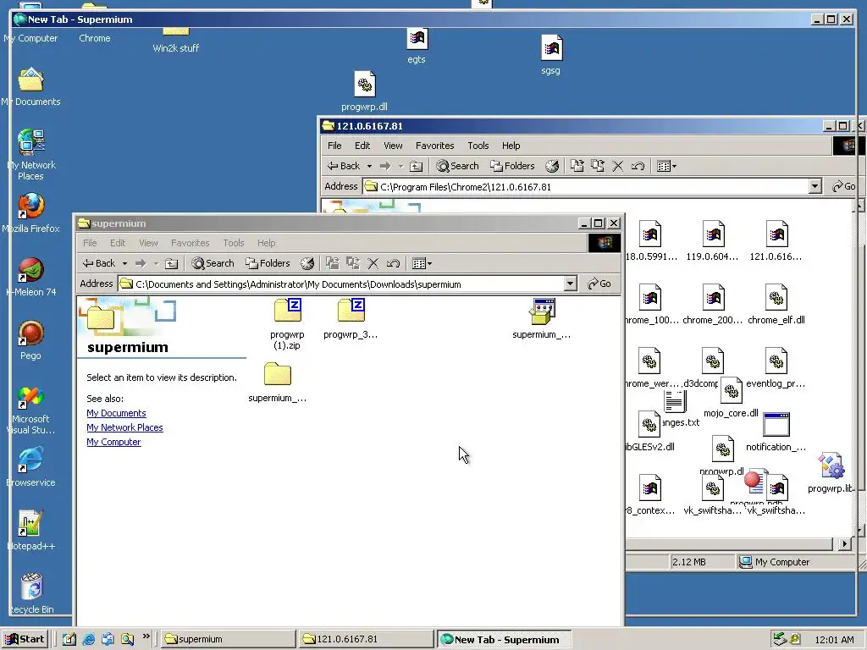Switch to New Tab - Supermium taskbar button
Viewport: 867px width, 650px height.
(x=504, y=640)
